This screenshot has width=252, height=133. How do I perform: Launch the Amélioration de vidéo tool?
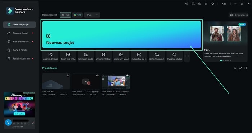coord(139,56)
